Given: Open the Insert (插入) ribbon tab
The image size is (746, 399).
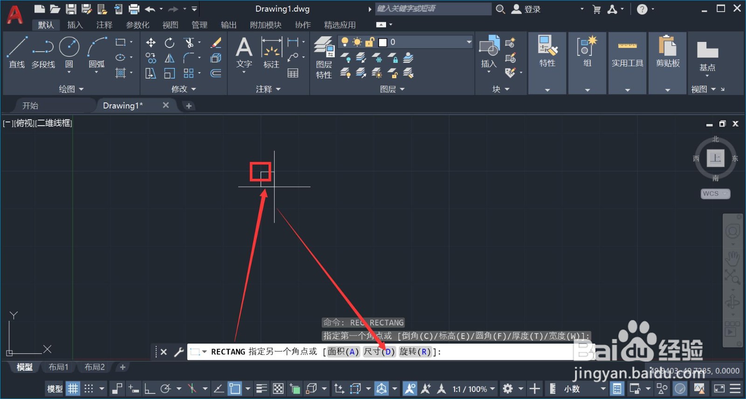Looking at the screenshot, I should pos(75,25).
